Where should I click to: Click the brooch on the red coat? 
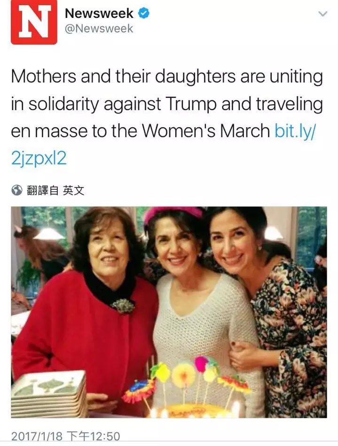[x=123, y=306]
